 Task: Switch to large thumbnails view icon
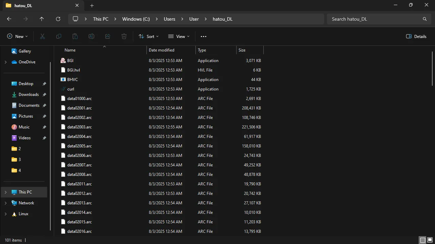pyautogui.click(x=430, y=240)
